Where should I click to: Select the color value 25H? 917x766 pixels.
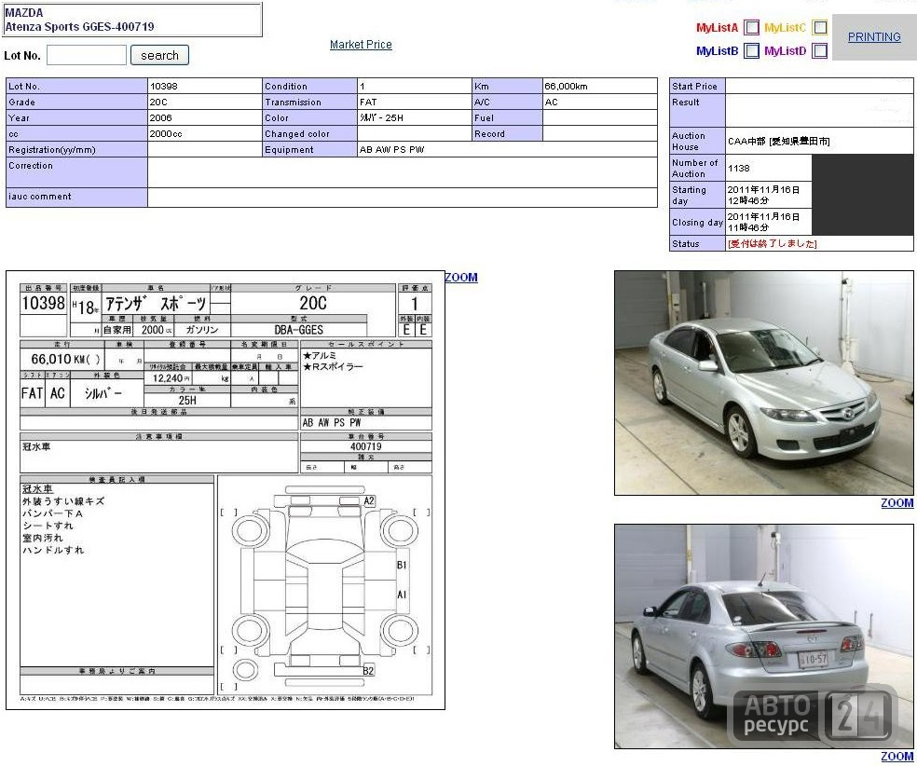[x=381, y=117]
